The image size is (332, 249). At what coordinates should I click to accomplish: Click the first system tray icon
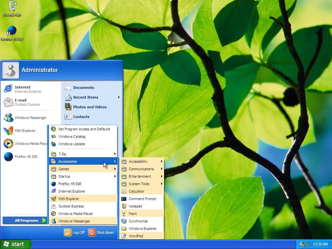[302, 244]
